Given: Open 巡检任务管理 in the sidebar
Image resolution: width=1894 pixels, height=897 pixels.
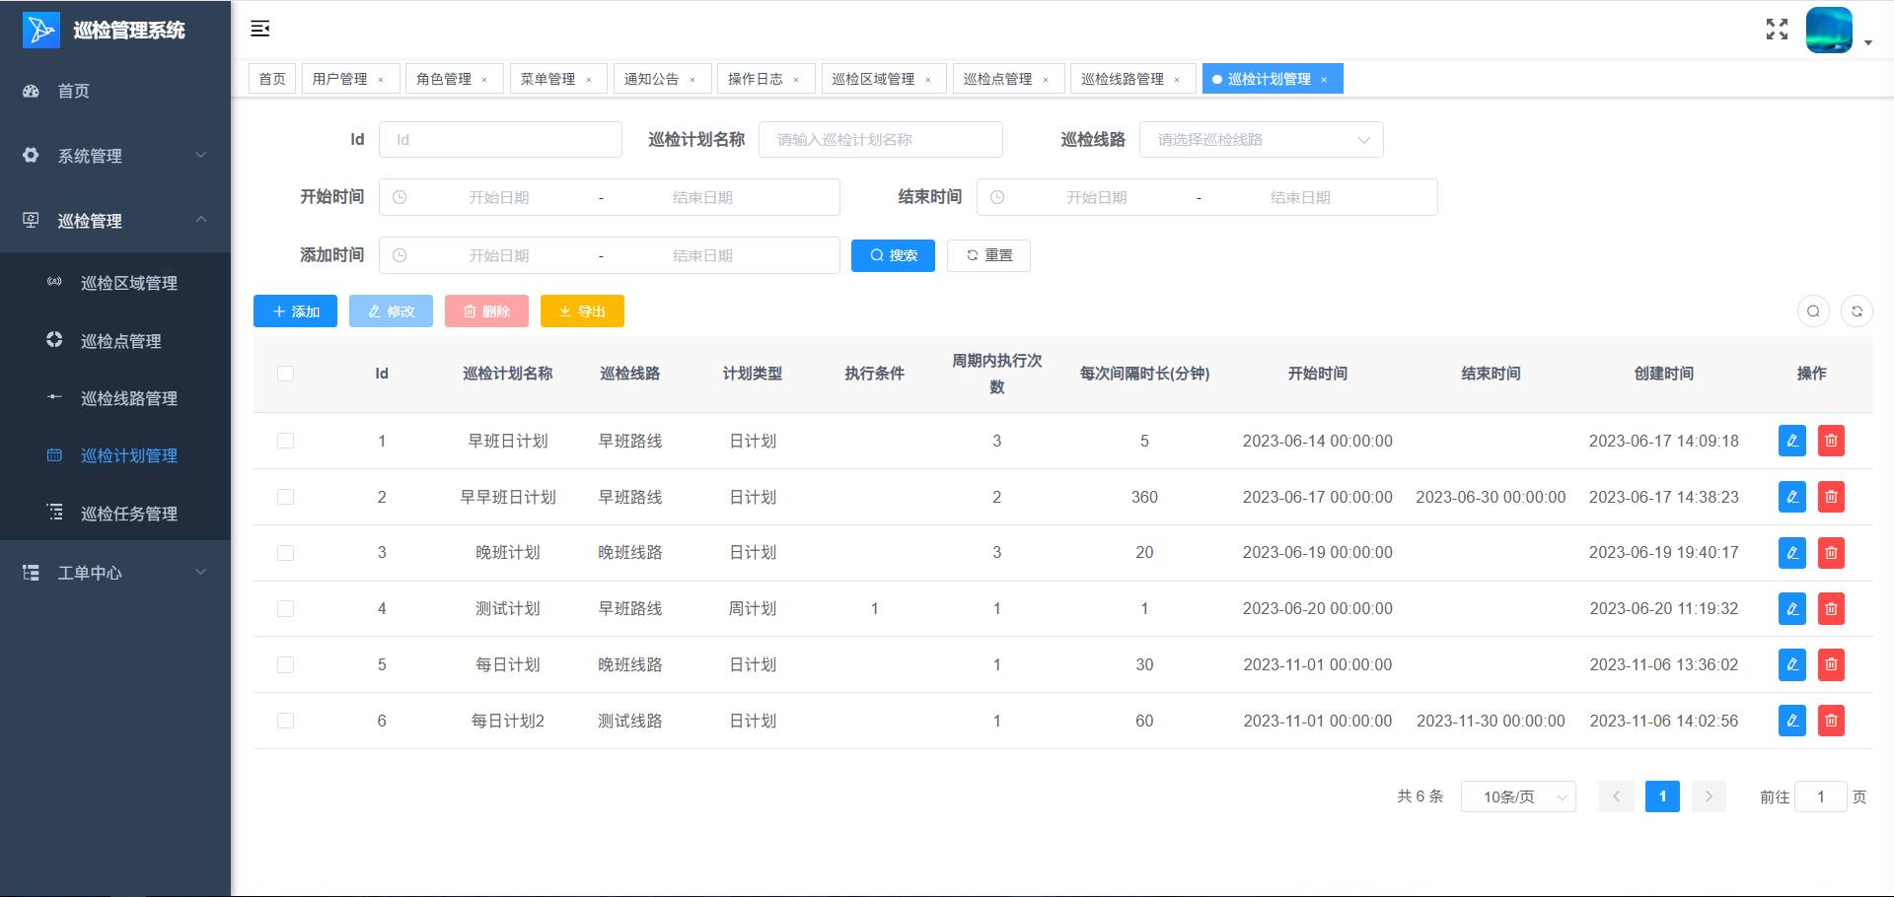Looking at the screenshot, I should tap(128, 514).
